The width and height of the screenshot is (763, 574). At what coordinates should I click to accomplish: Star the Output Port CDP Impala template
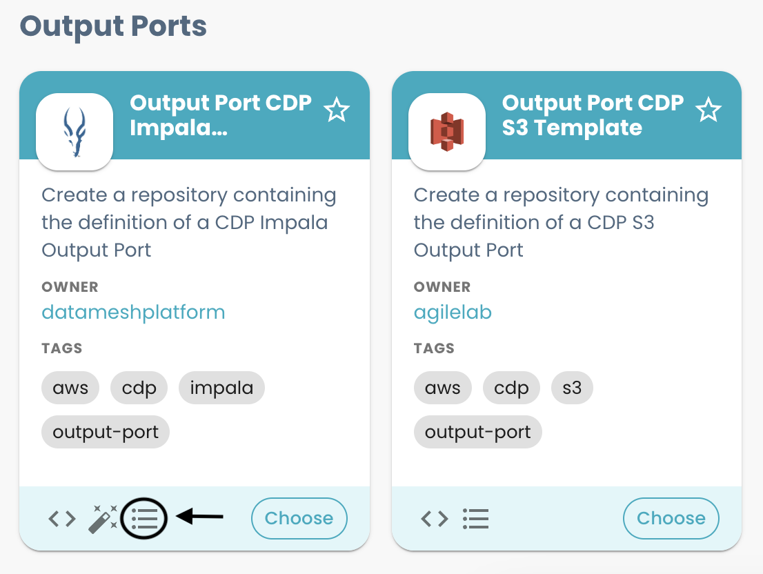click(337, 110)
